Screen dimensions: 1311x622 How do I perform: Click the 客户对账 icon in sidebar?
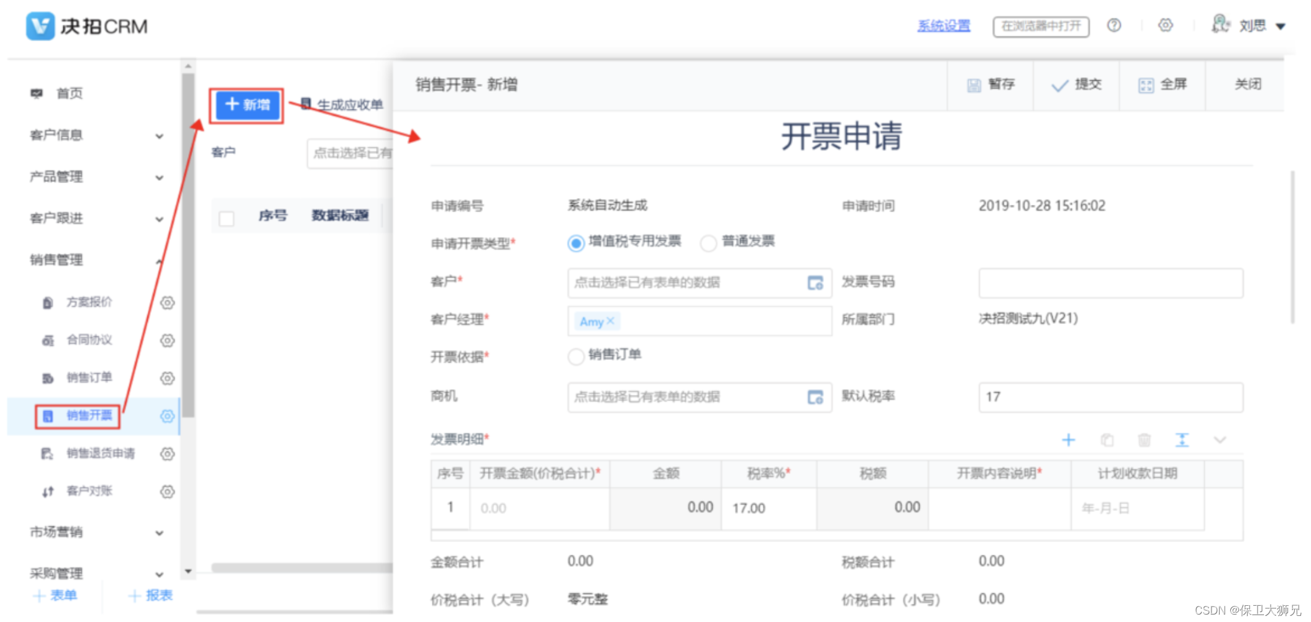click(x=48, y=492)
